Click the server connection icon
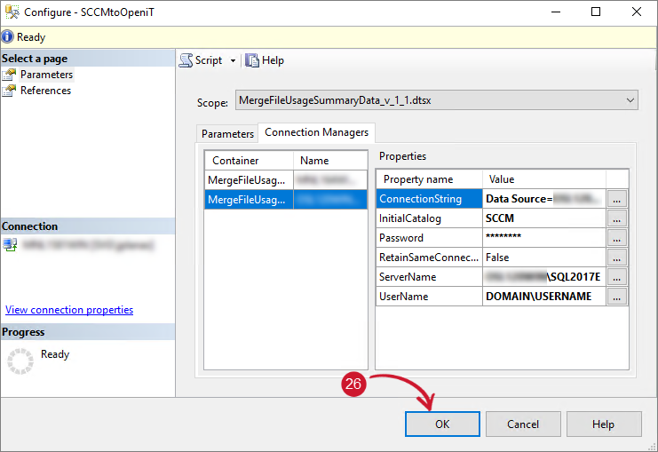Viewport: 658px width, 452px height. pos(10,245)
